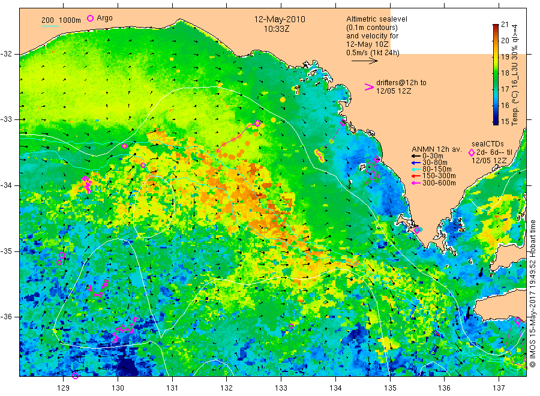Click the longitude axis label 130
The height and width of the screenshot is (396, 540).
118,388
